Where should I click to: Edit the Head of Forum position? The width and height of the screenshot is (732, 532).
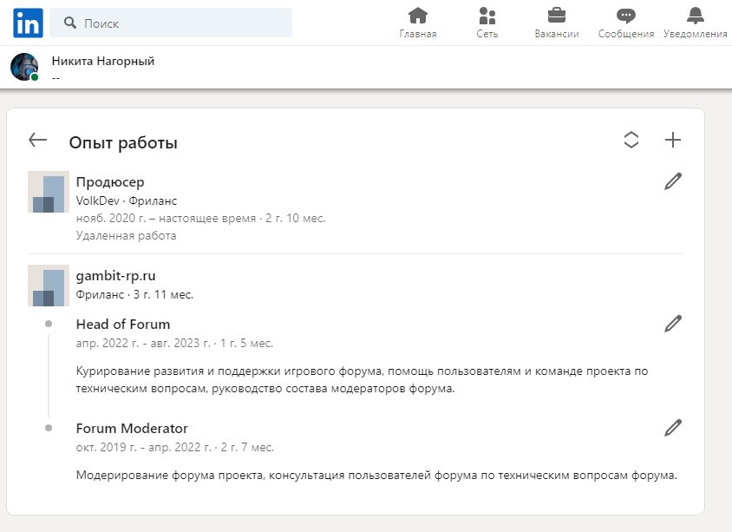click(673, 324)
